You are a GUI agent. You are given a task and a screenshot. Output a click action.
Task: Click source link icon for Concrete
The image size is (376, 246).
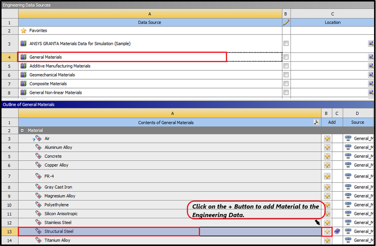pos(348,156)
